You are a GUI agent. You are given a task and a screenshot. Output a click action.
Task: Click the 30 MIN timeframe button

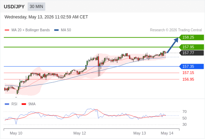(36, 7)
